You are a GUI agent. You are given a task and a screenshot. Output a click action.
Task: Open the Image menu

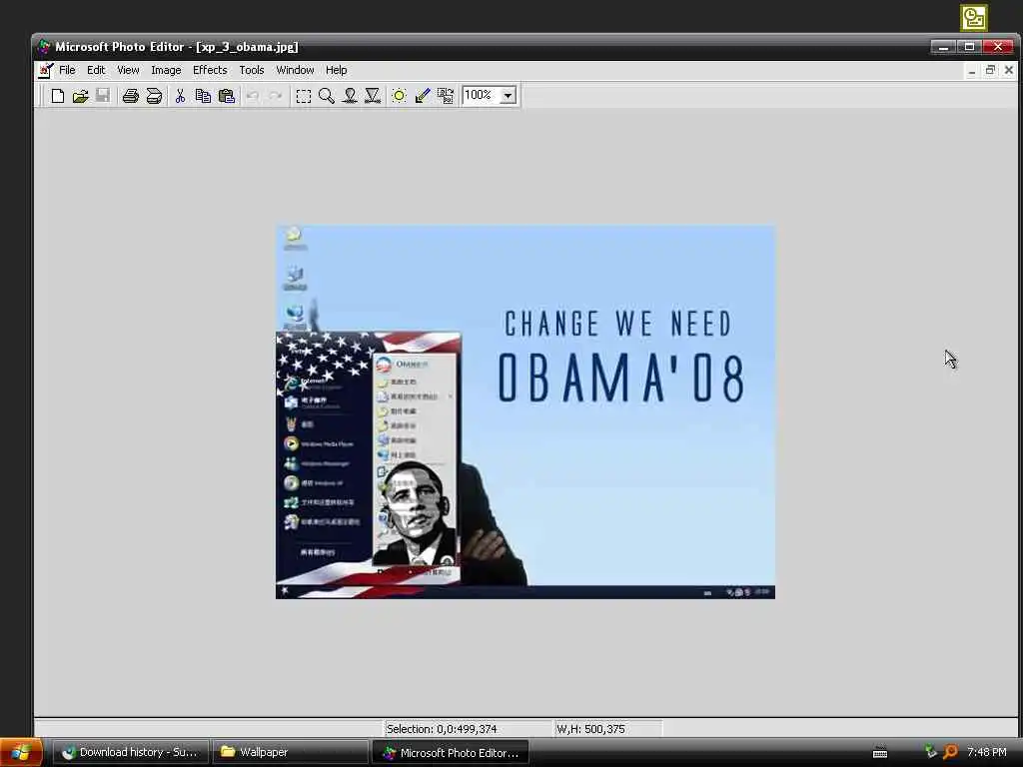[x=166, y=70]
